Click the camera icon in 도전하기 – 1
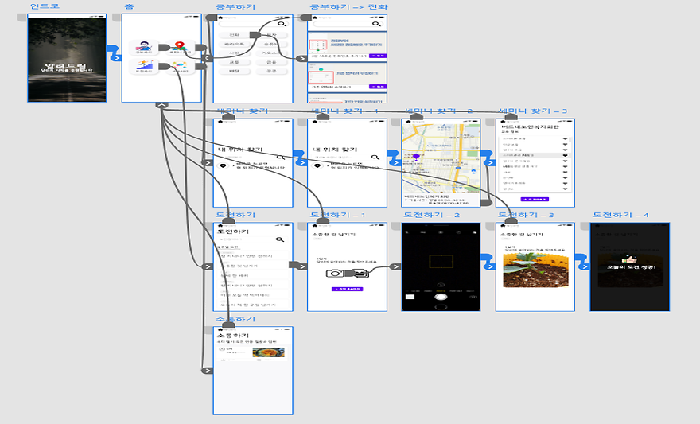Viewport: 700px width, 424px height. [337, 272]
